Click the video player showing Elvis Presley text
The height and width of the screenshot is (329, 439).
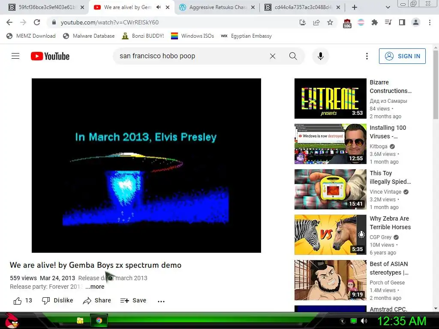(x=146, y=165)
